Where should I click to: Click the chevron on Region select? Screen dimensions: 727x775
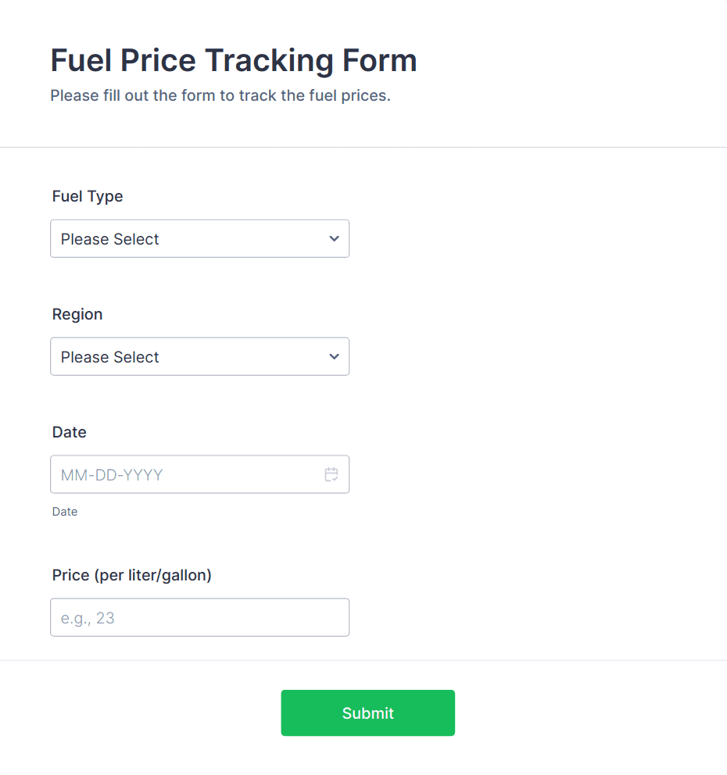(334, 356)
